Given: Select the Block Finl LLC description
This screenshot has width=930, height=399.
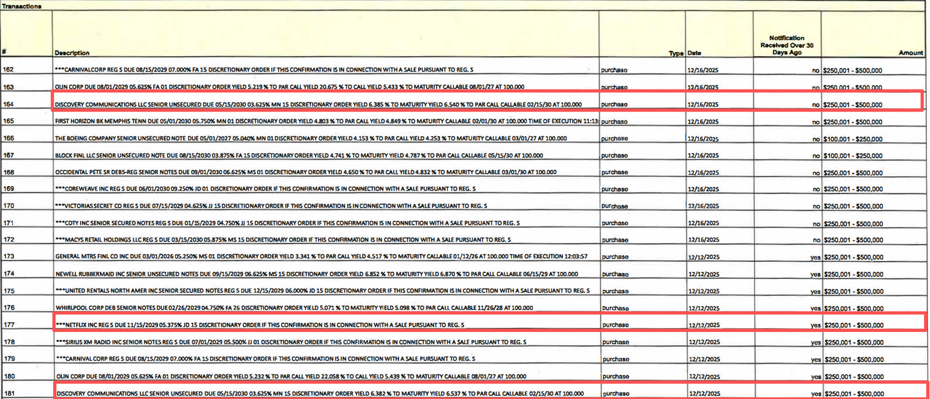Looking at the screenshot, I should [299, 156].
